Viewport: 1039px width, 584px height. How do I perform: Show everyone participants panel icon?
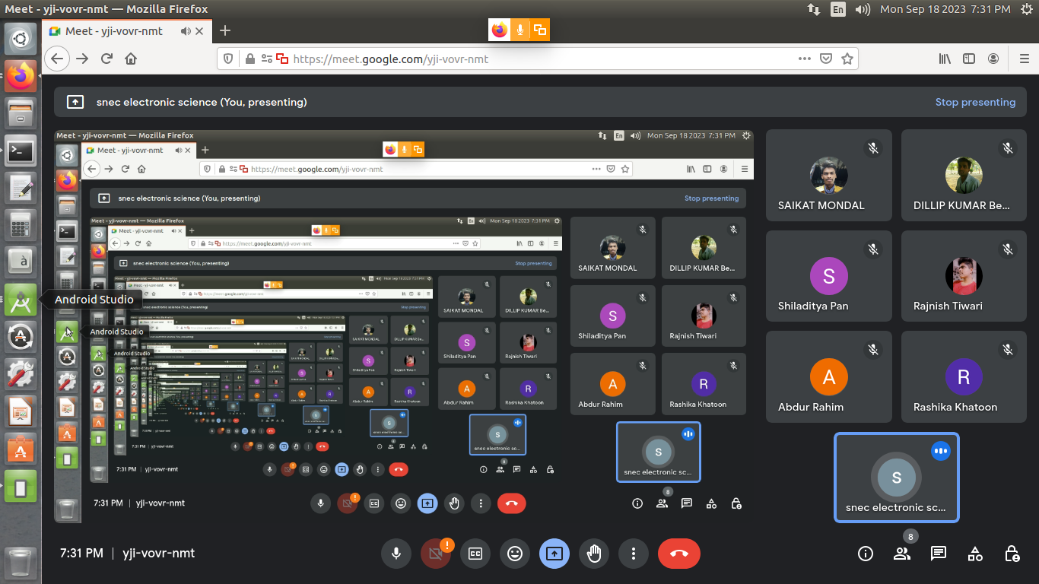[x=902, y=554]
